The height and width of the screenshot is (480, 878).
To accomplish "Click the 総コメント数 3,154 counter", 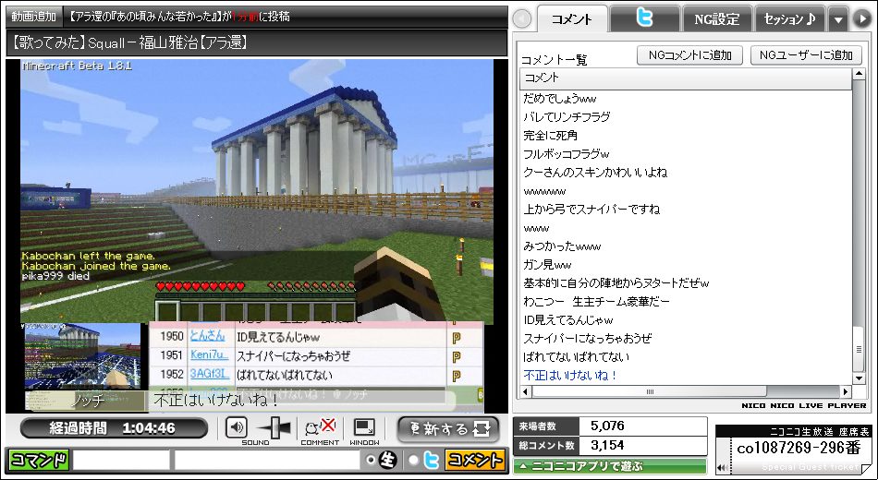I will point(610,446).
